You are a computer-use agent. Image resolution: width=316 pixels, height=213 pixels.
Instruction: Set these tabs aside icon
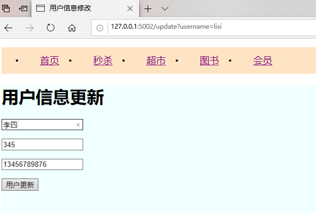[x=23, y=8]
